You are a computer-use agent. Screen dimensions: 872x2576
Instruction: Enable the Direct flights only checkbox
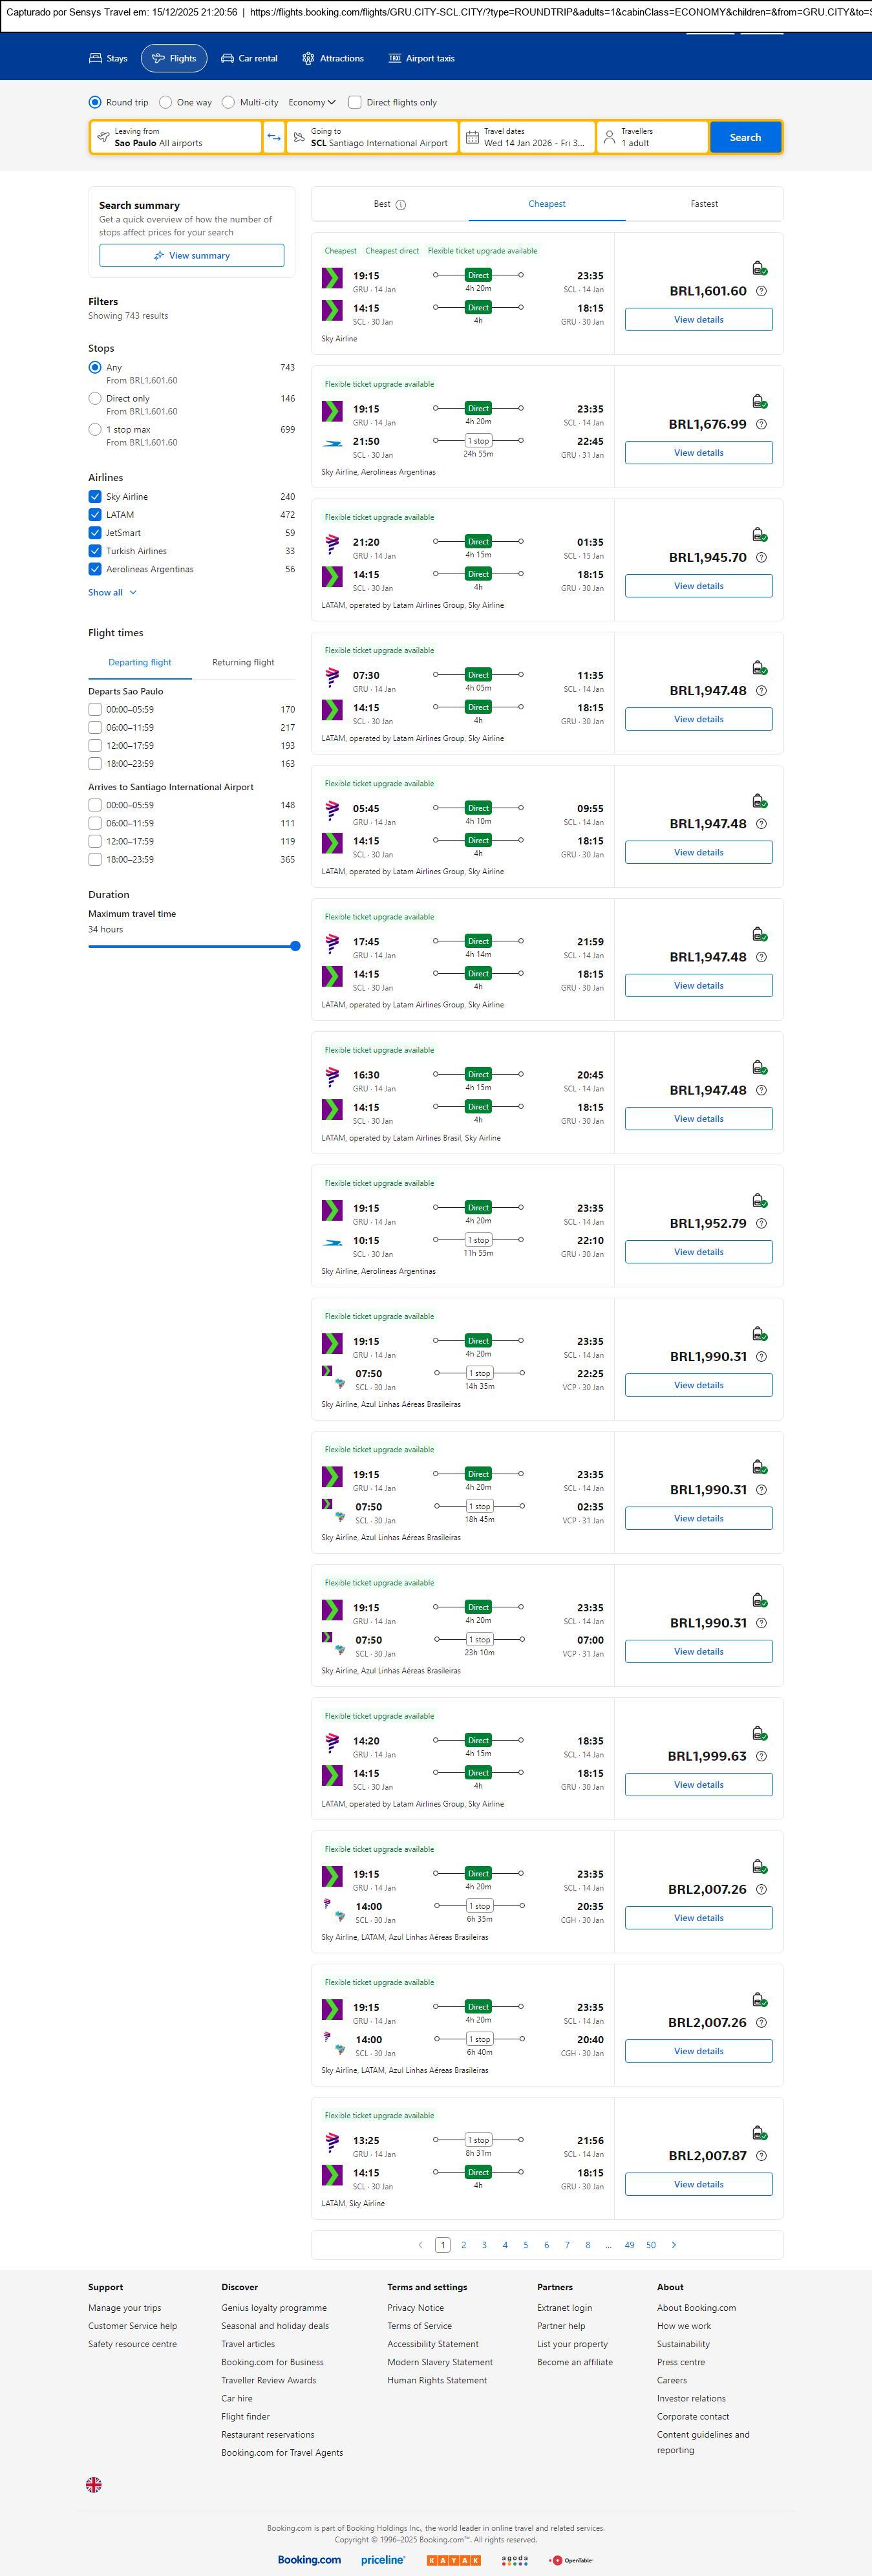click(355, 102)
